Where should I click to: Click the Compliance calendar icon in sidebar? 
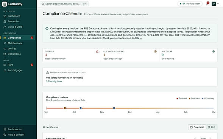click(5, 38)
